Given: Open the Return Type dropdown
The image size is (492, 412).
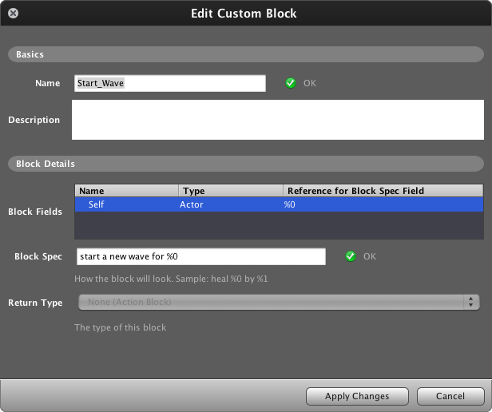Looking at the screenshot, I should coord(279,302).
